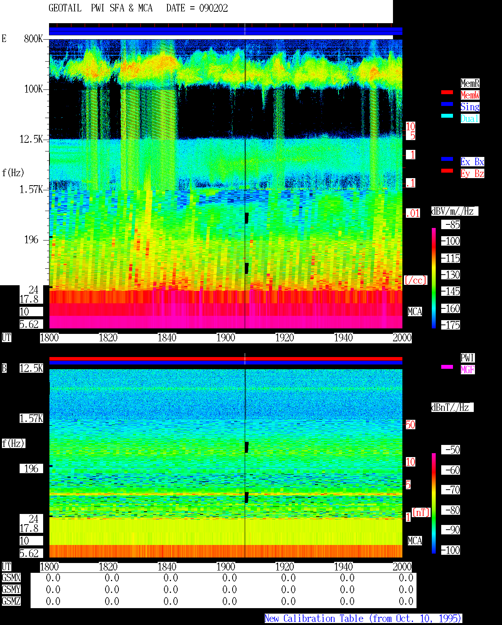Click the '[/cc]' density unit label

click(x=415, y=280)
